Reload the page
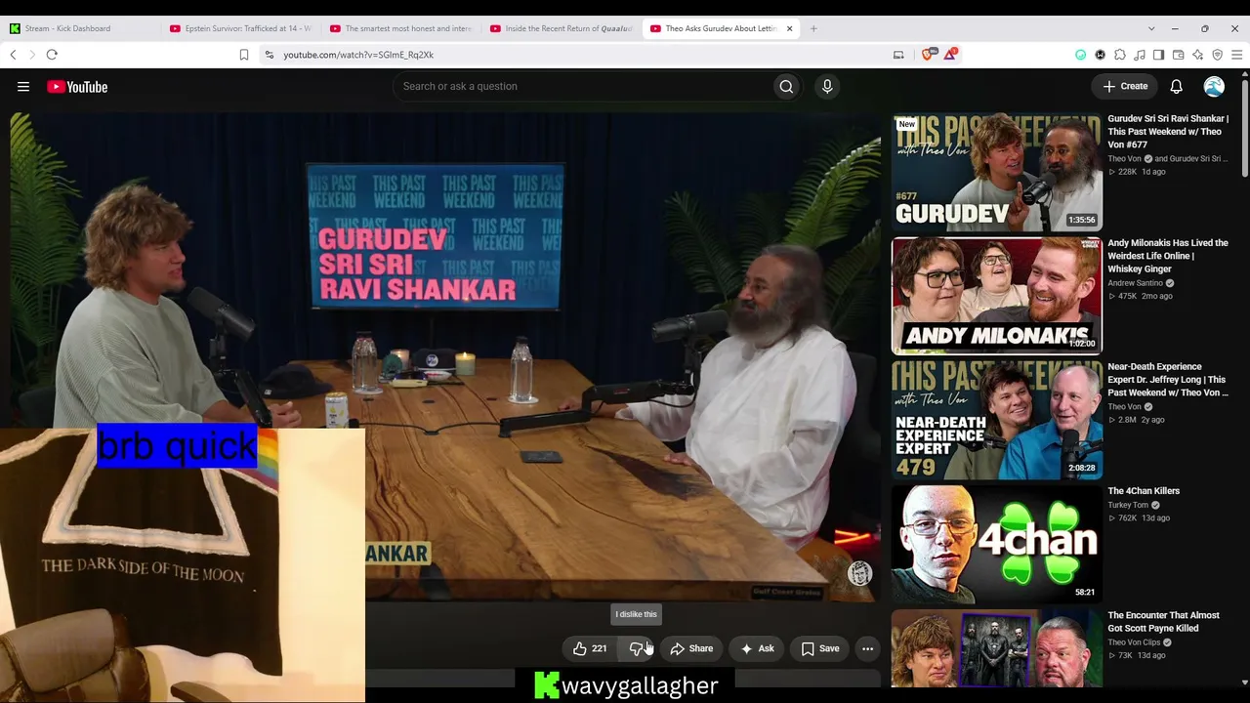This screenshot has height=703, width=1250. 52,55
